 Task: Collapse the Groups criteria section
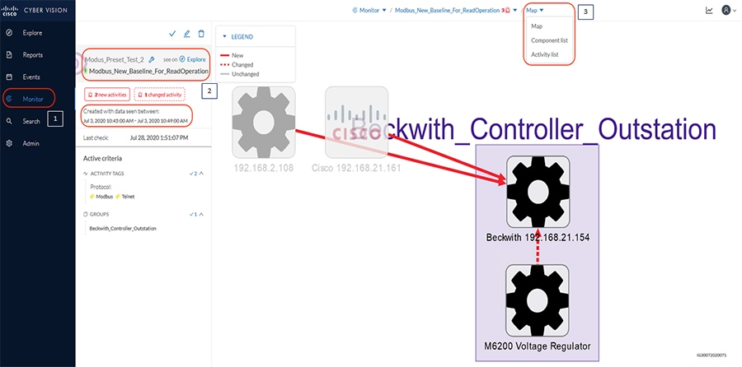[x=201, y=215]
